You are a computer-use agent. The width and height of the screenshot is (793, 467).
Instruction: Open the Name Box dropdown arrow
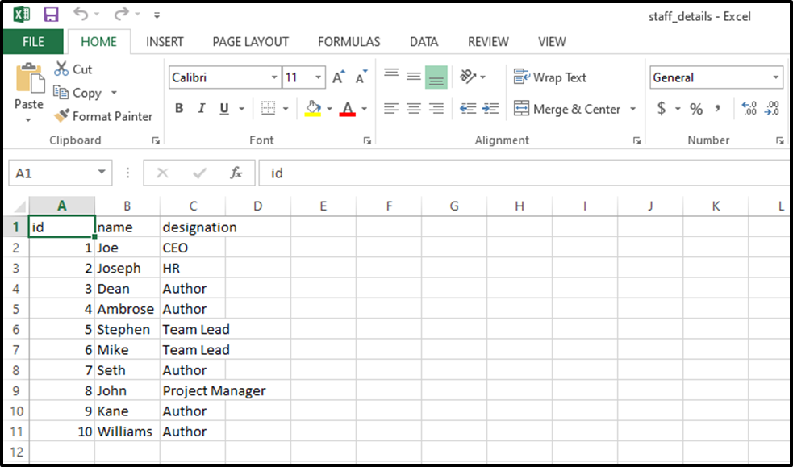(x=102, y=173)
